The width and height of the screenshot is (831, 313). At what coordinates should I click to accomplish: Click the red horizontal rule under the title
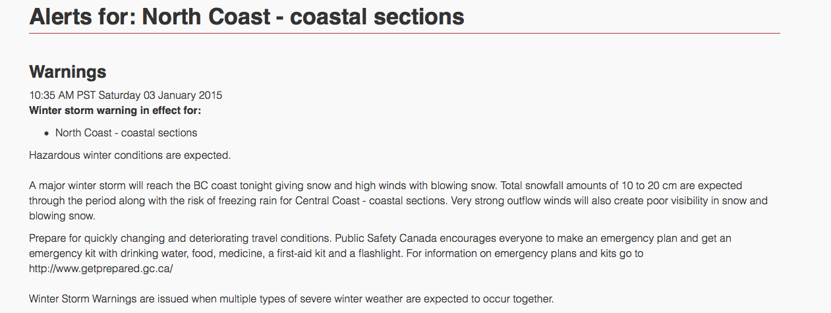(x=405, y=33)
